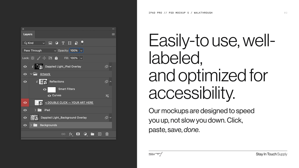Hide the DOUBLE CLICK YOUR ART HERE layer

25,103
